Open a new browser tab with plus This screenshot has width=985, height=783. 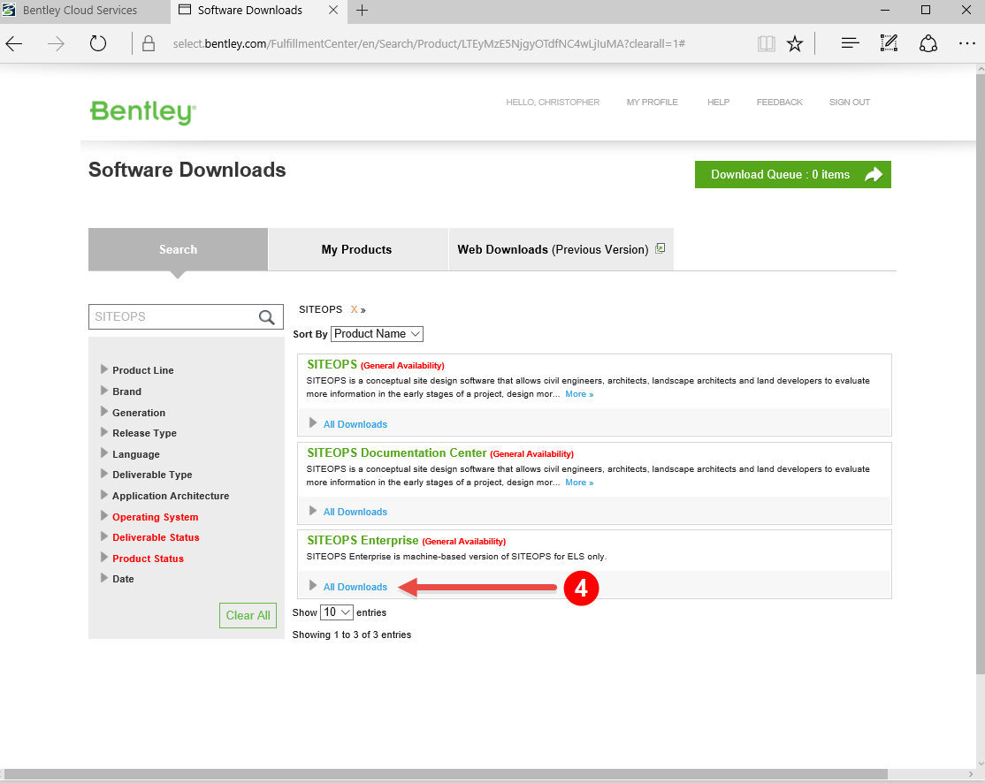(x=363, y=10)
